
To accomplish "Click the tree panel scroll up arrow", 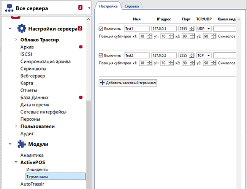I will tap(89, 19).
